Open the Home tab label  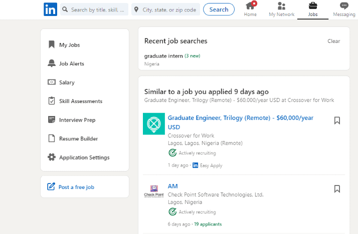click(250, 14)
